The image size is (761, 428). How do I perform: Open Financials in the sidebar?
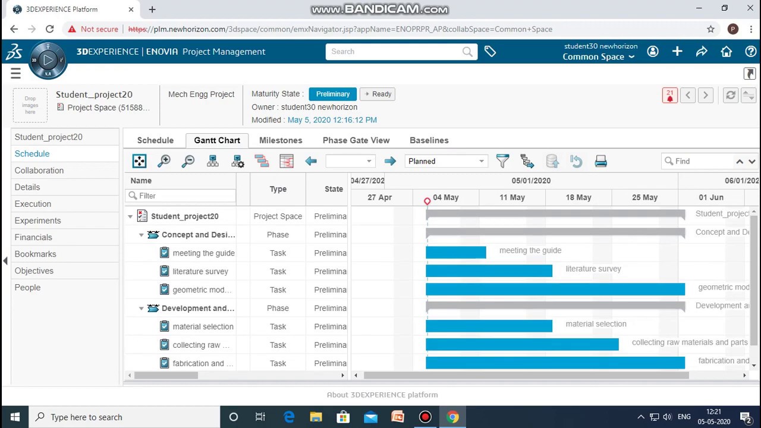click(x=33, y=237)
